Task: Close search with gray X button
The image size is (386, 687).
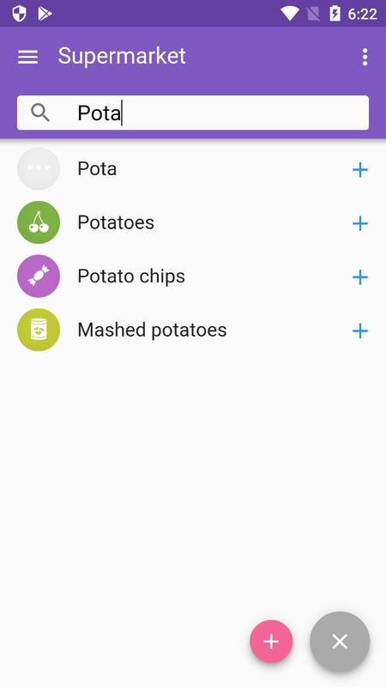Action: (x=340, y=641)
